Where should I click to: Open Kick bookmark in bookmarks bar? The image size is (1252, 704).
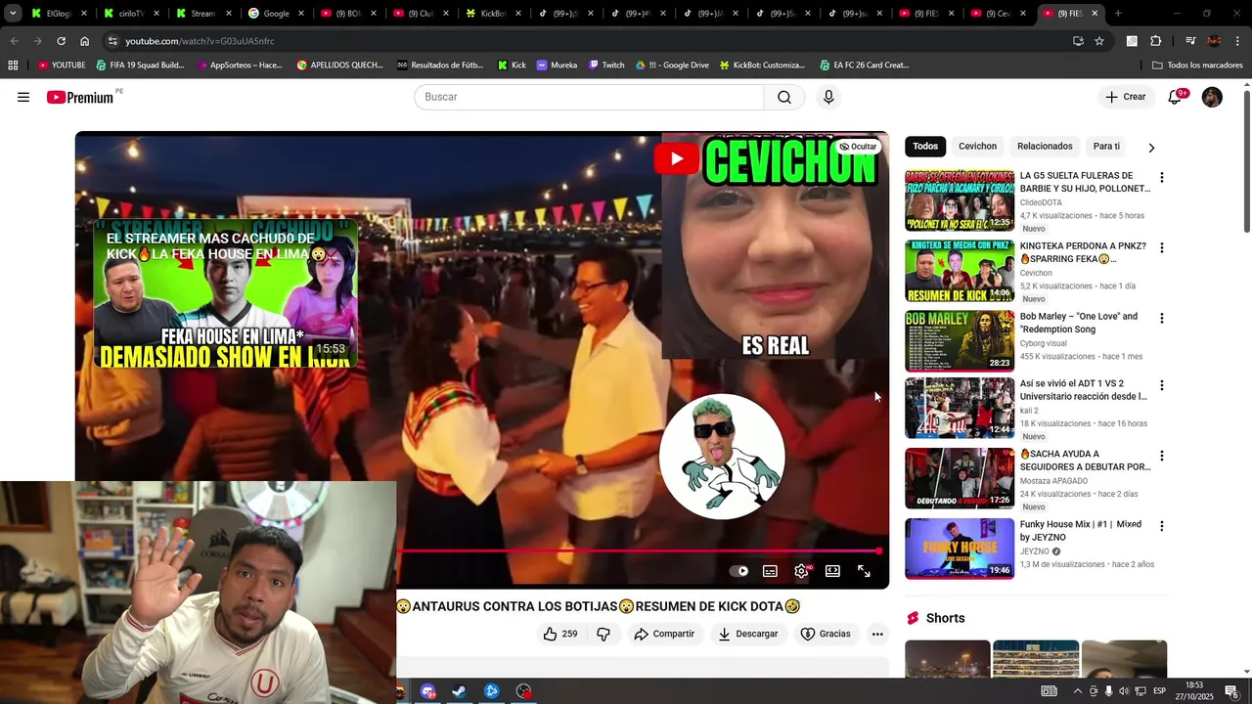(x=512, y=66)
